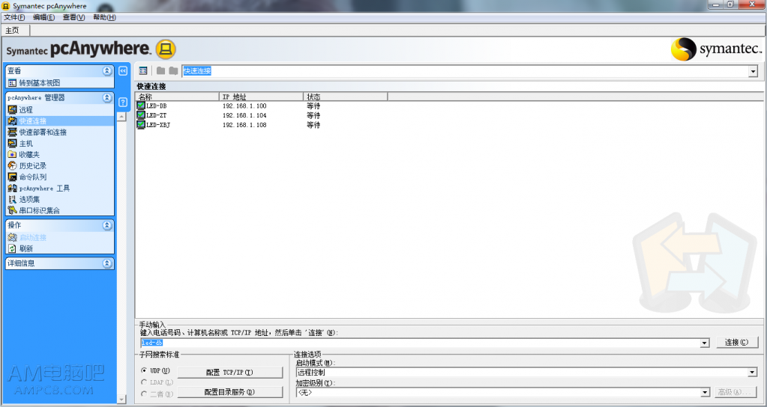Click the first folder toolbar icon

click(x=160, y=71)
